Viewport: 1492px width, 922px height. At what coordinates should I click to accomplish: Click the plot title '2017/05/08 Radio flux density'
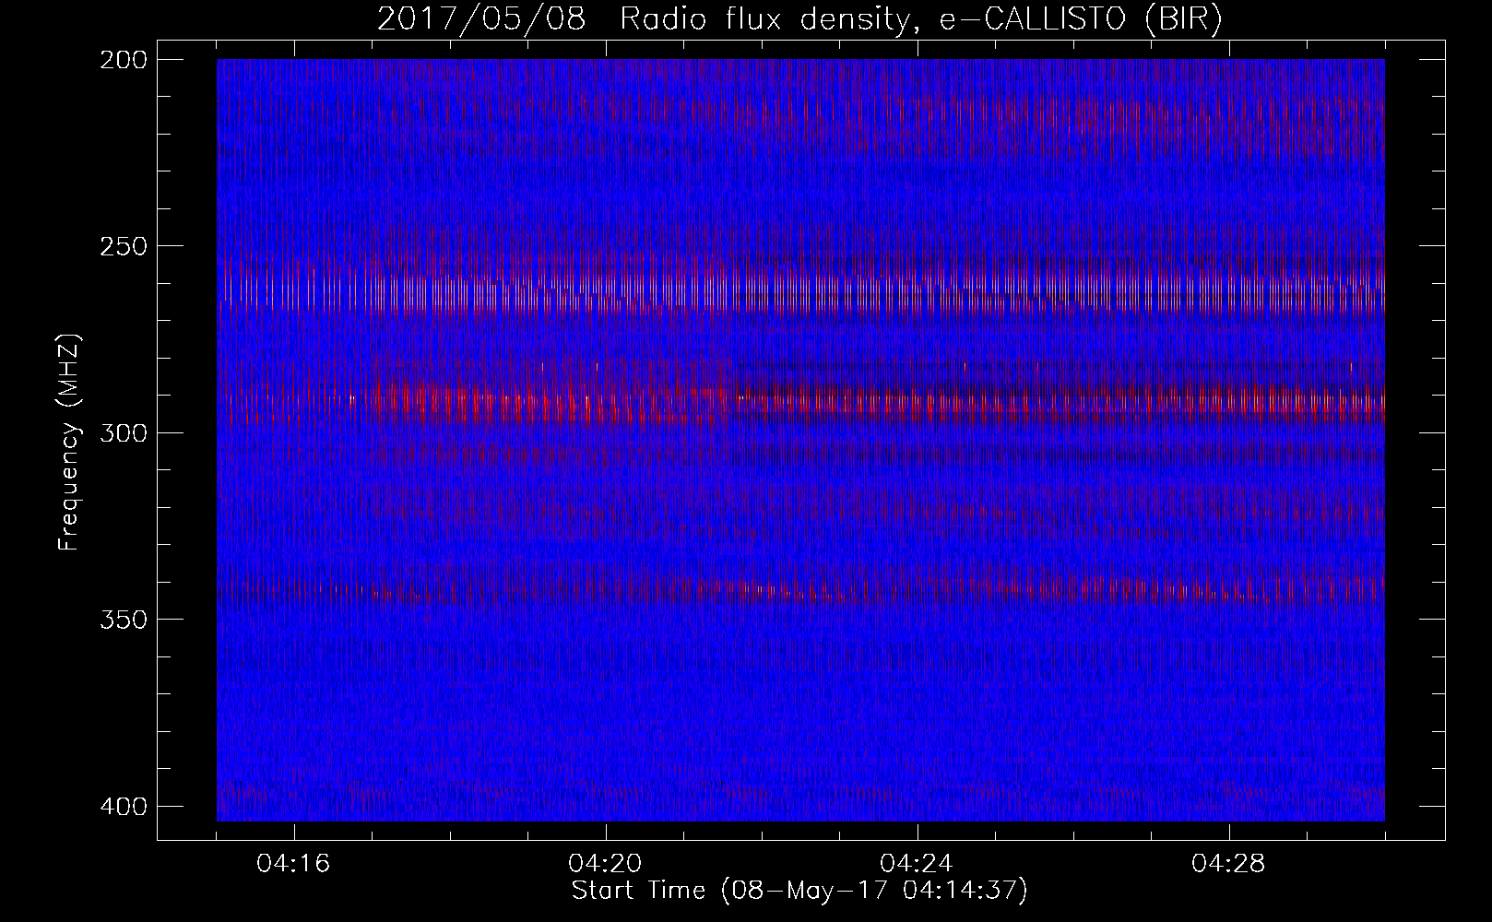tap(799, 19)
